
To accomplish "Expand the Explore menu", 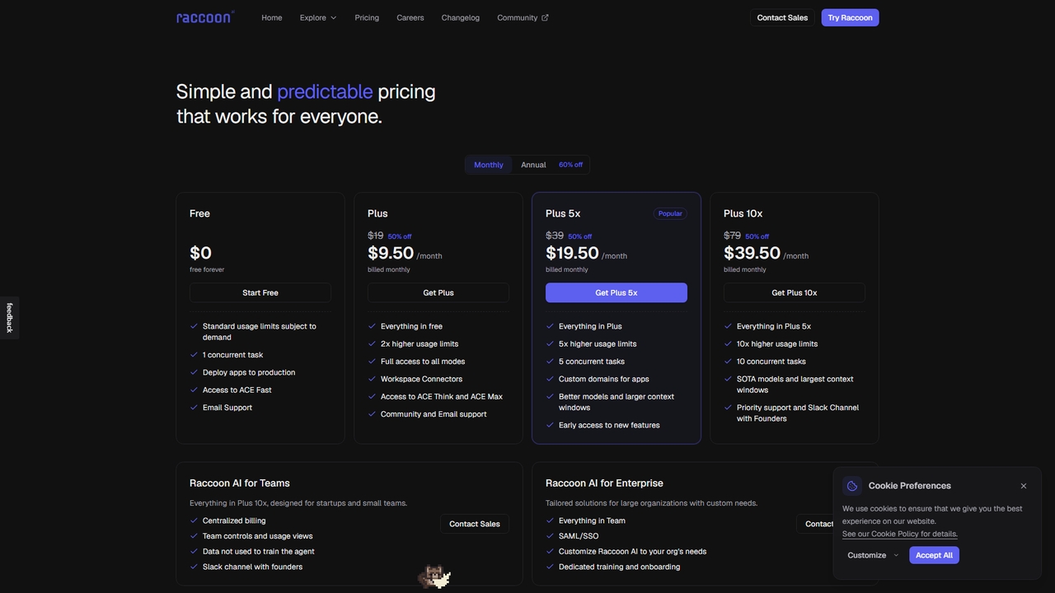I will (318, 17).
